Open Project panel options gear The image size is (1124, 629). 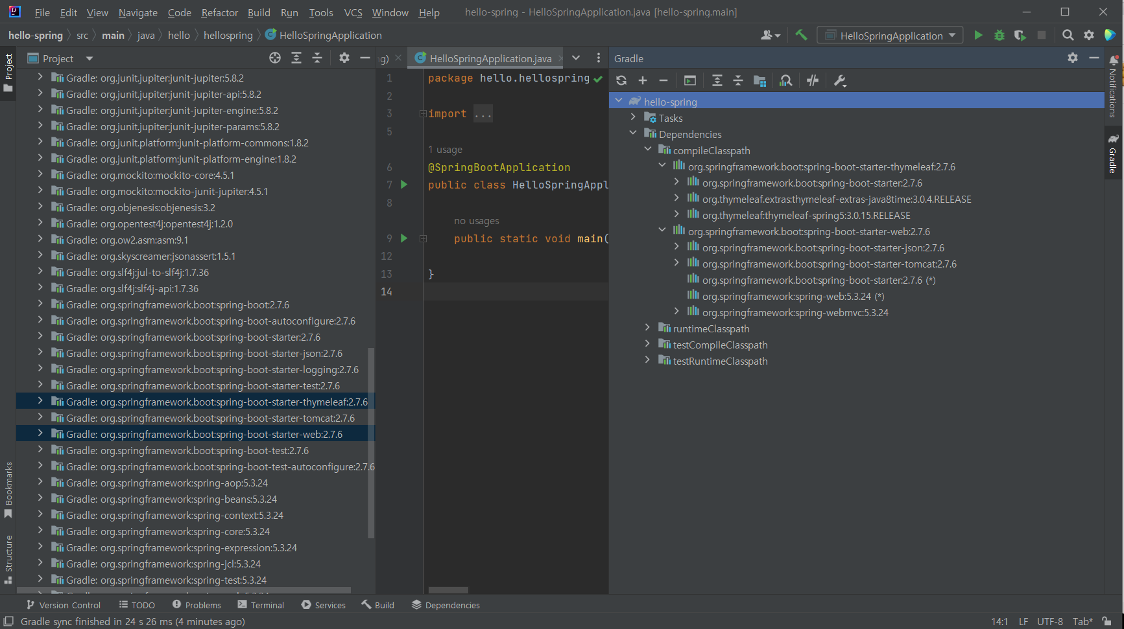[x=344, y=58]
